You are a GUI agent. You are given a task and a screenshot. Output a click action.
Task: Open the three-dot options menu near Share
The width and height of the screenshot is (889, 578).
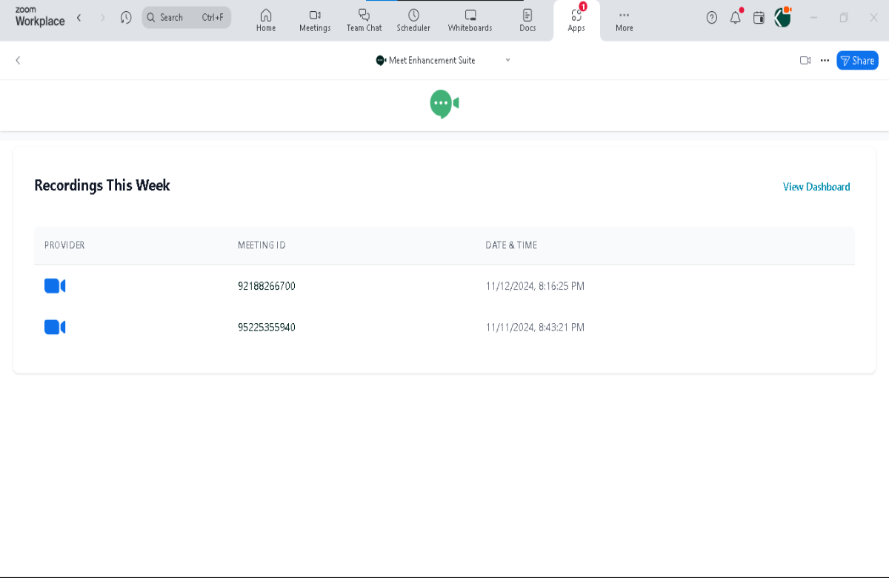pyautogui.click(x=825, y=61)
